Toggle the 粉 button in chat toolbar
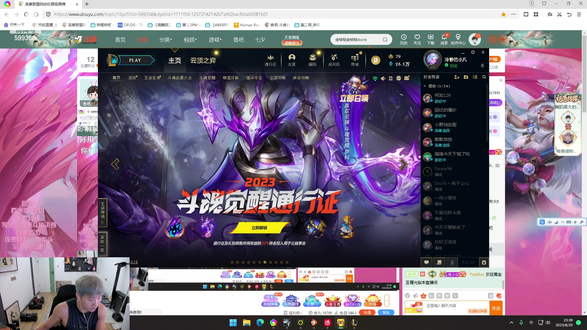 click(x=431, y=295)
